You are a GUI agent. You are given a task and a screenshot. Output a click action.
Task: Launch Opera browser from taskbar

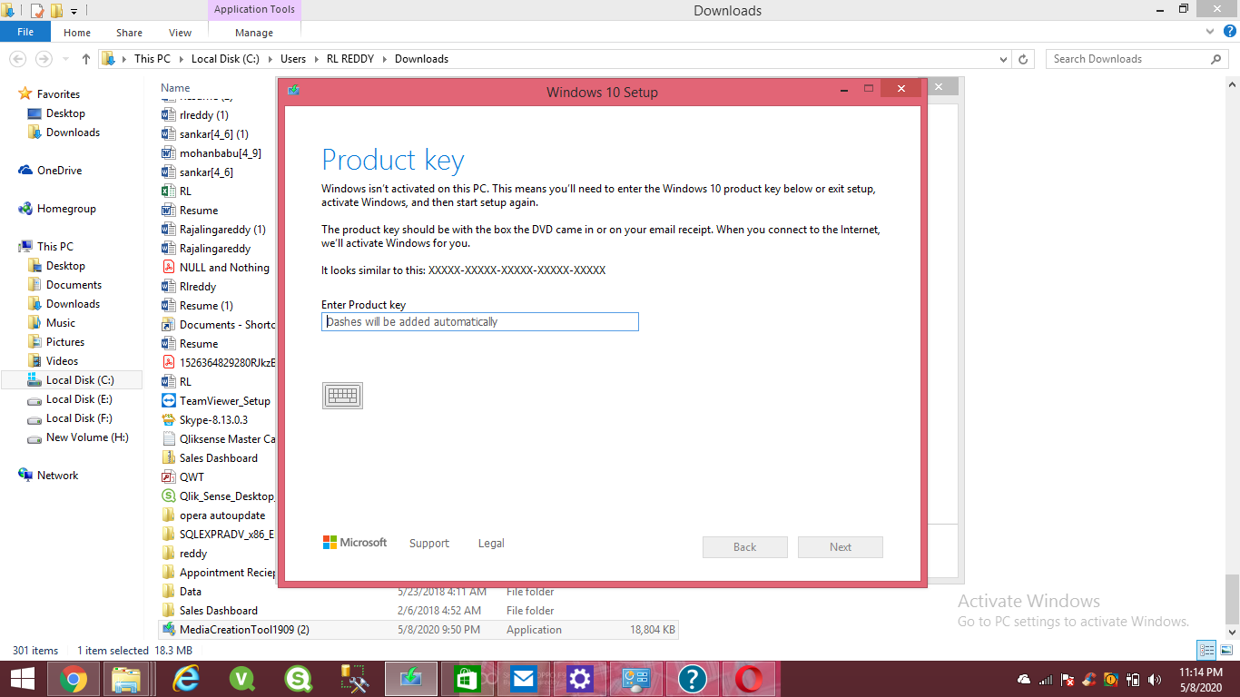(x=749, y=679)
